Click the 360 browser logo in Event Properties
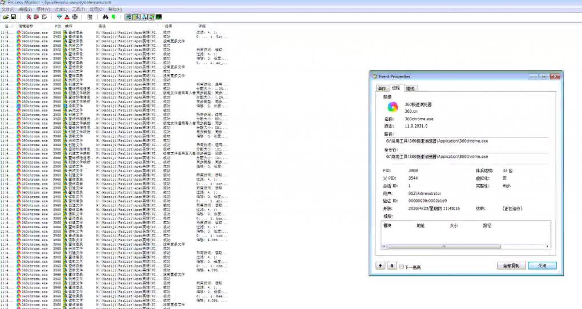 tap(393, 107)
